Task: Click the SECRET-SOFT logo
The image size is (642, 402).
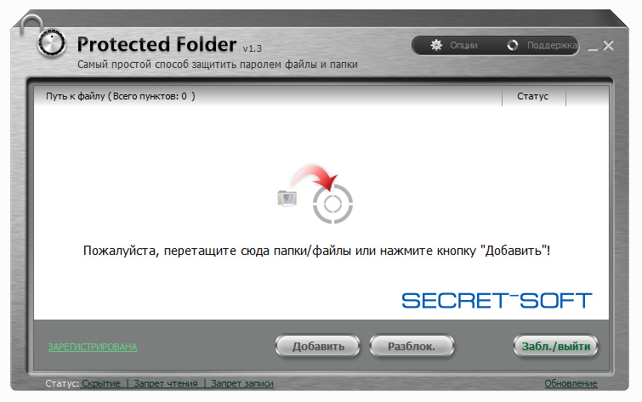Action: coord(497,301)
